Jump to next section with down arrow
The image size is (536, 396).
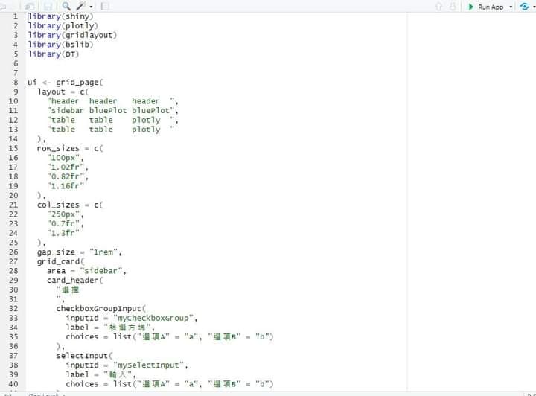click(451, 7)
